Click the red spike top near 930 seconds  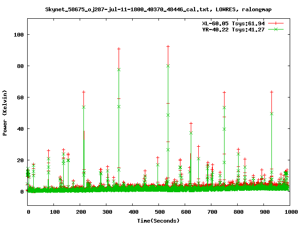271,92
